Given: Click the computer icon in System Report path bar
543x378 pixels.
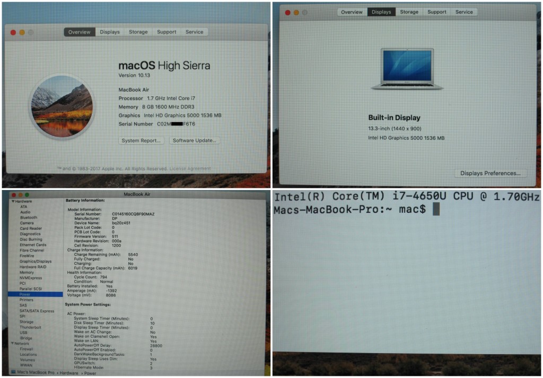Looking at the screenshot, I should coord(13,372).
